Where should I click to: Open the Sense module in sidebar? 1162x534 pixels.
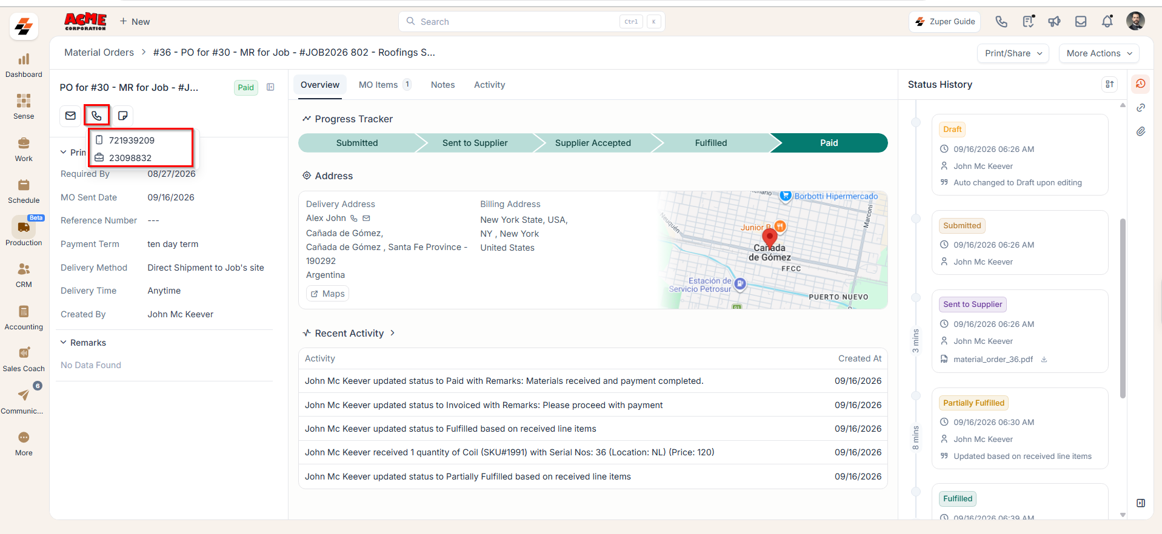[24, 107]
